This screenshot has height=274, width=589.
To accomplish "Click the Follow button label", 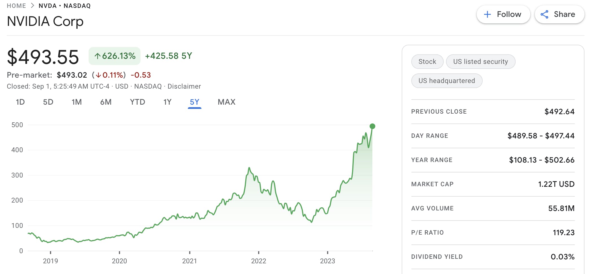I will [509, 14].
